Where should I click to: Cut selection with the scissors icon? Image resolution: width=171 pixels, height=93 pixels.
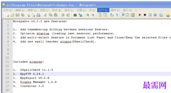(x=45, y=15)
